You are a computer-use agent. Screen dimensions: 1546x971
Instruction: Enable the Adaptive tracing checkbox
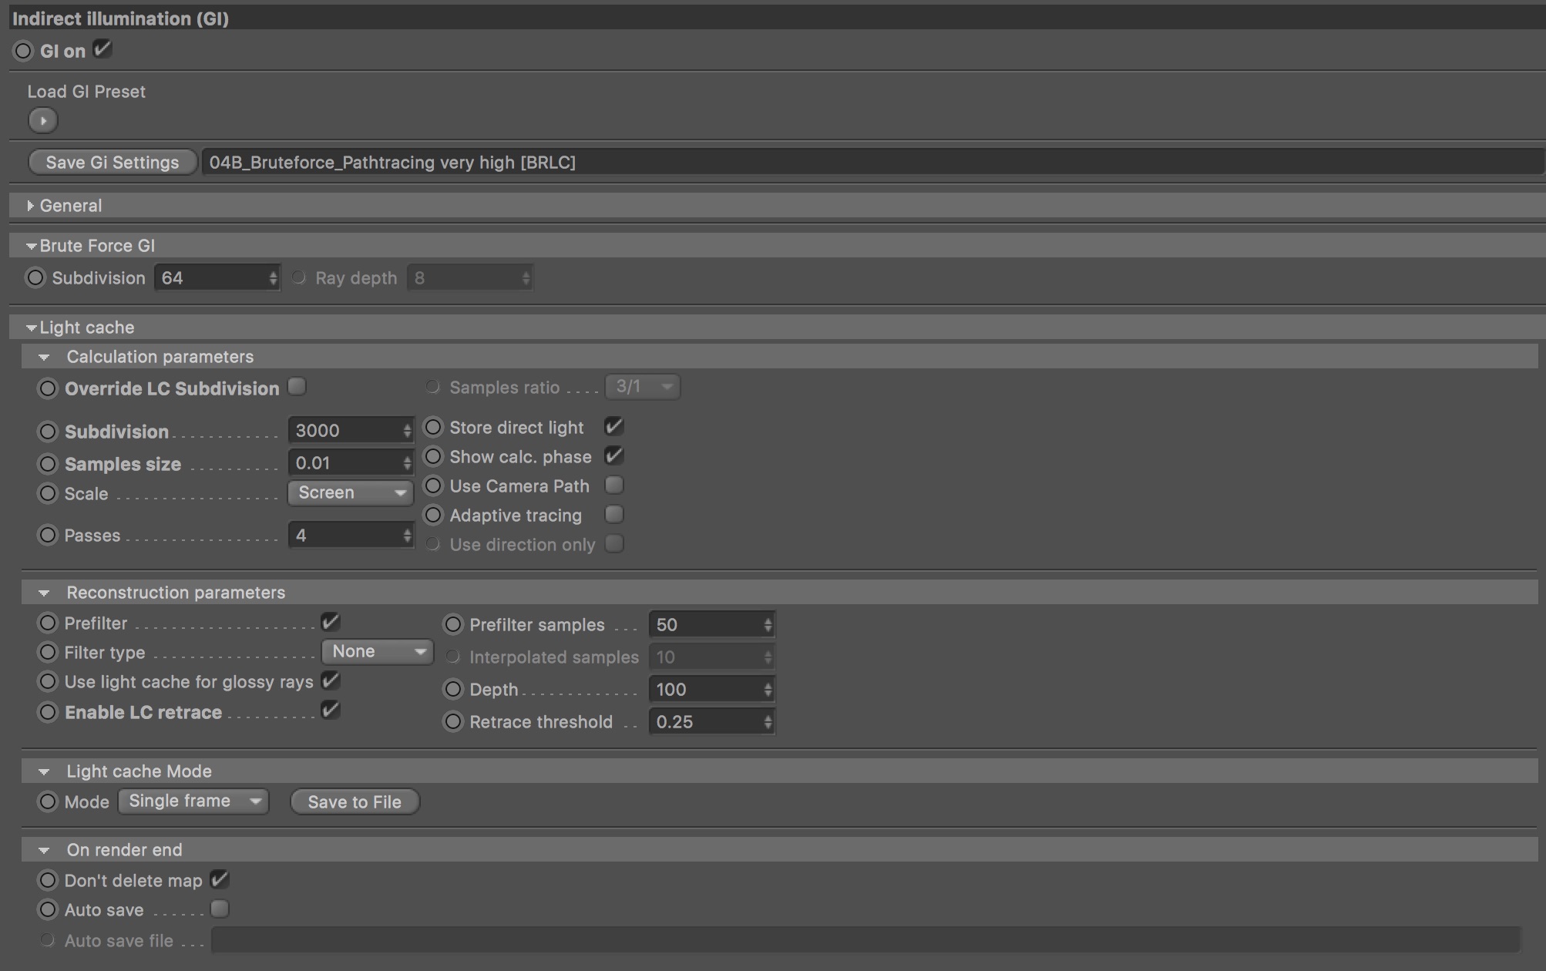(614, 514)
